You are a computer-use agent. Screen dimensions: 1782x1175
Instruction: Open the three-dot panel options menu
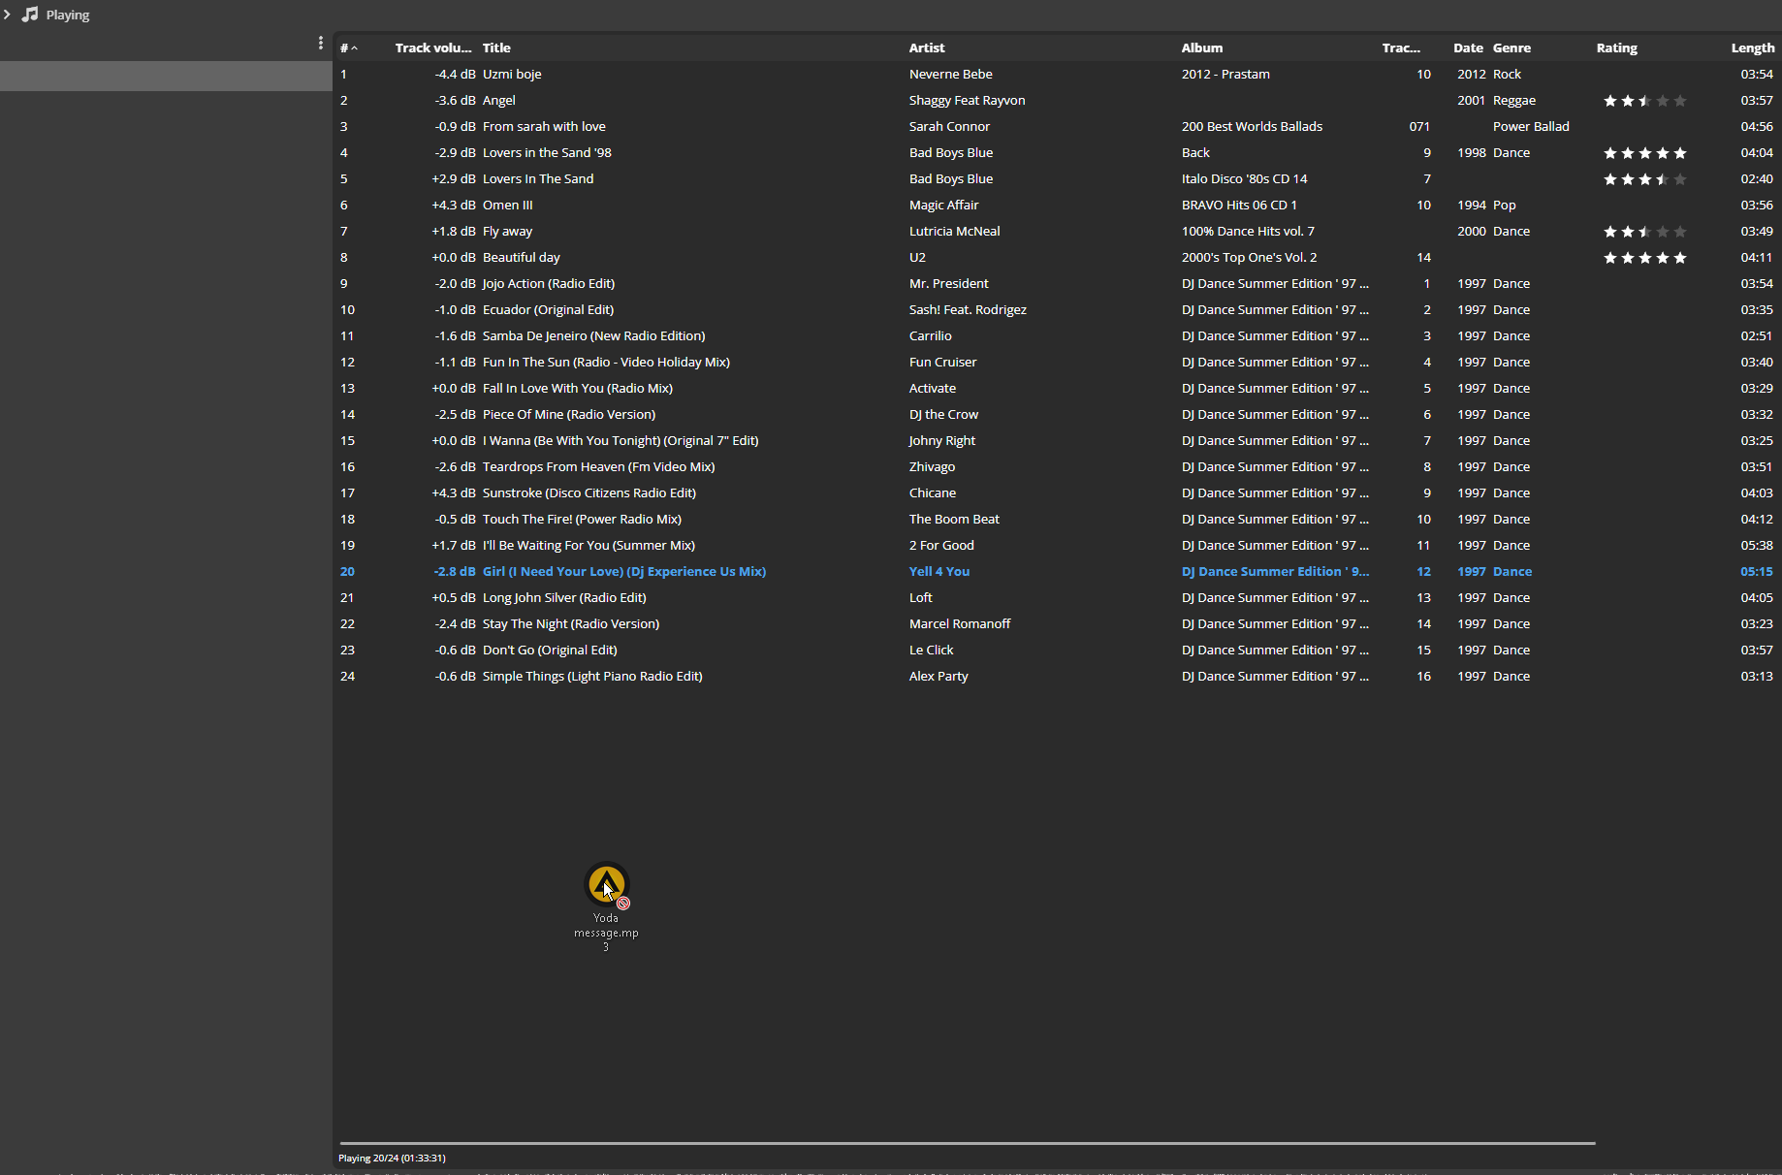tap(321, 44)
